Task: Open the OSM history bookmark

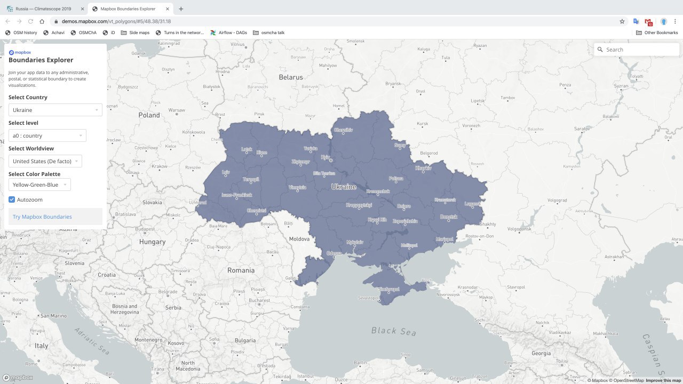Action: (21, 33)
